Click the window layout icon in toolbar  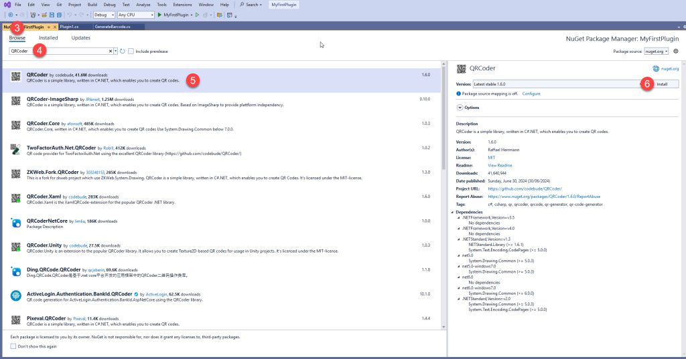[x=230, y=15]
